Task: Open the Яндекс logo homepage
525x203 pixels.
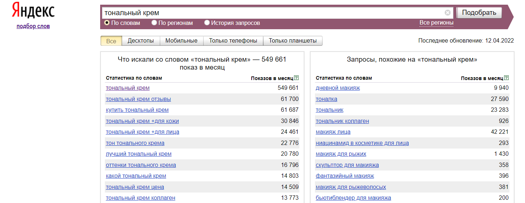Action: [x=33, y=10]
